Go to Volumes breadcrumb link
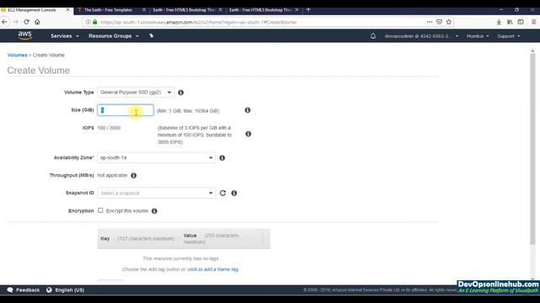This screenshot has width=540, height=303. pyautogui.click(x=17, y=55)
